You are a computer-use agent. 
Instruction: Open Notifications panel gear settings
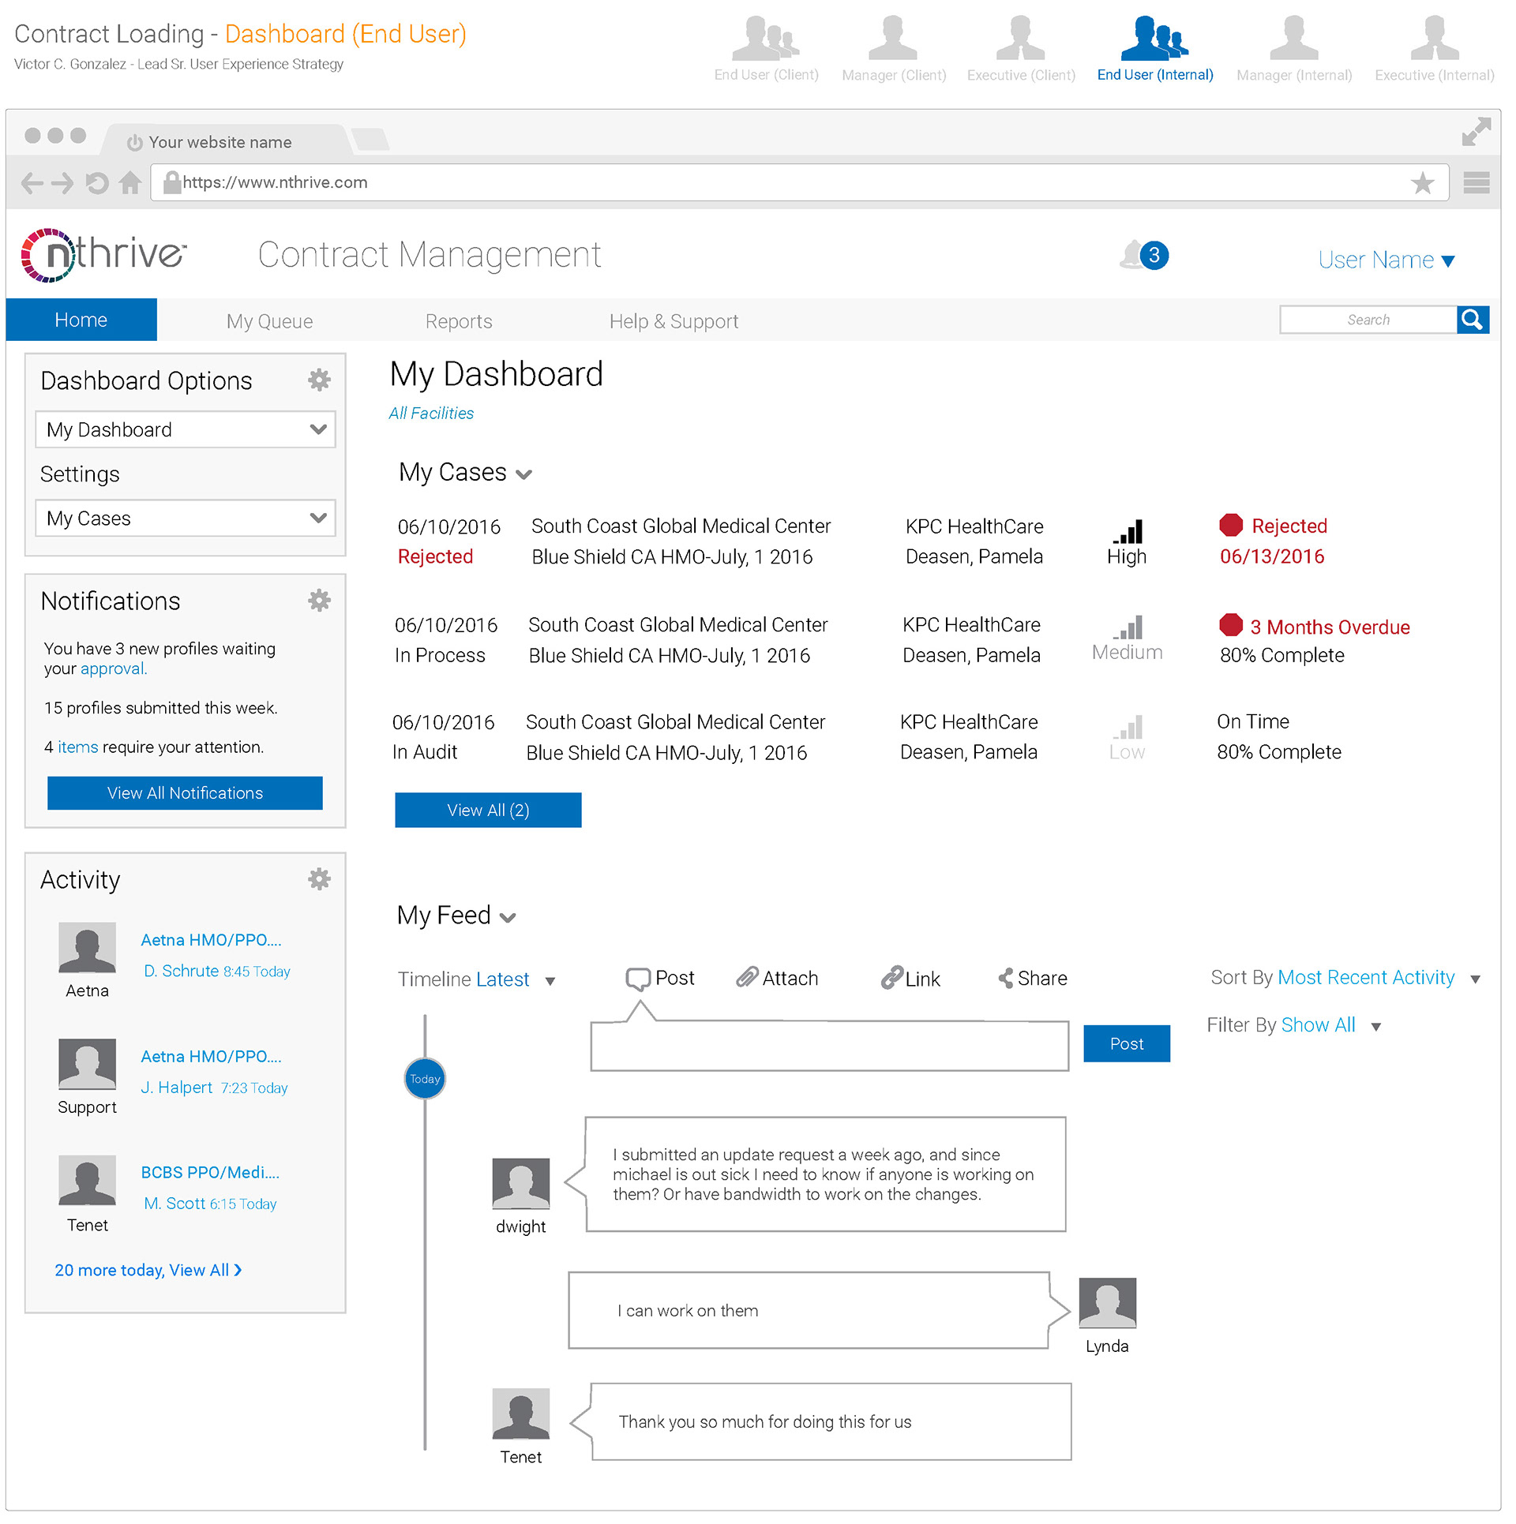point(319,601)
